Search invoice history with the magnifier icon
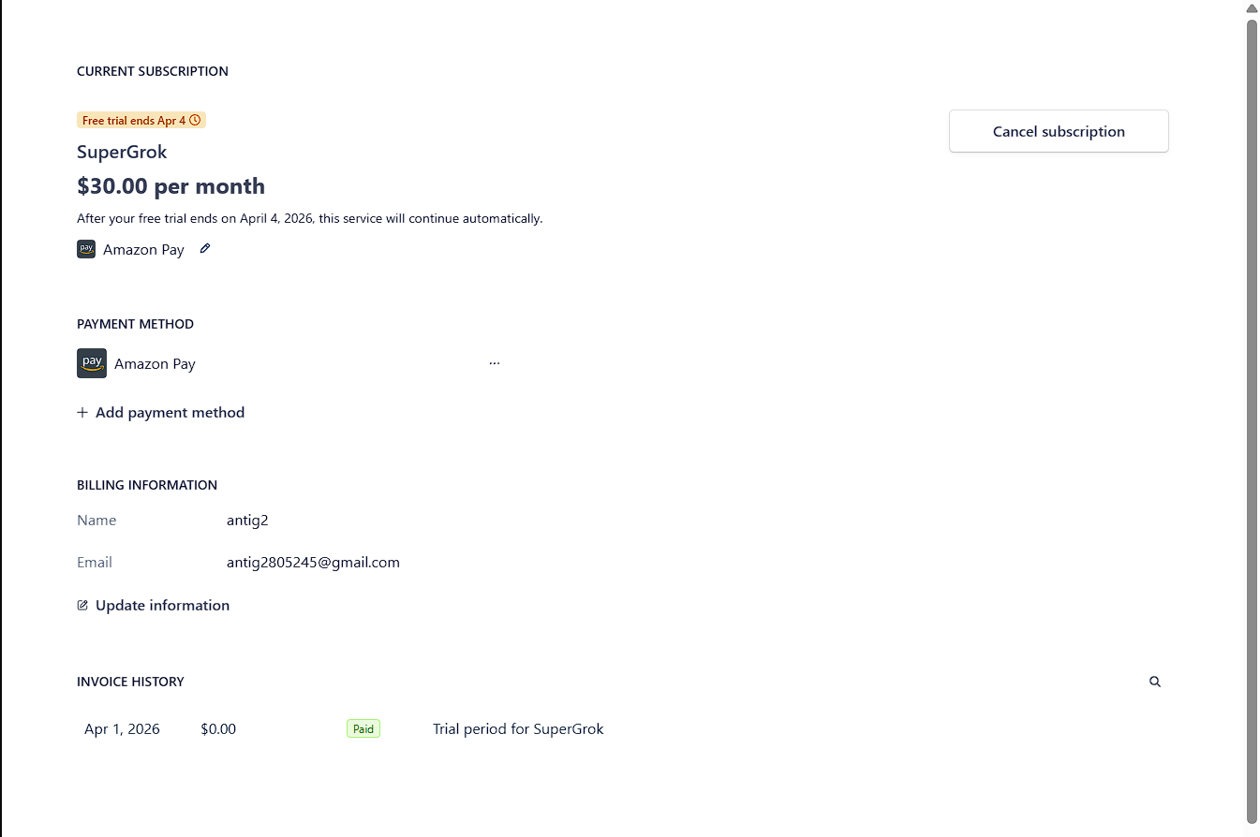Viewport: 1260px width, 837px height. tap(1155, 682)
